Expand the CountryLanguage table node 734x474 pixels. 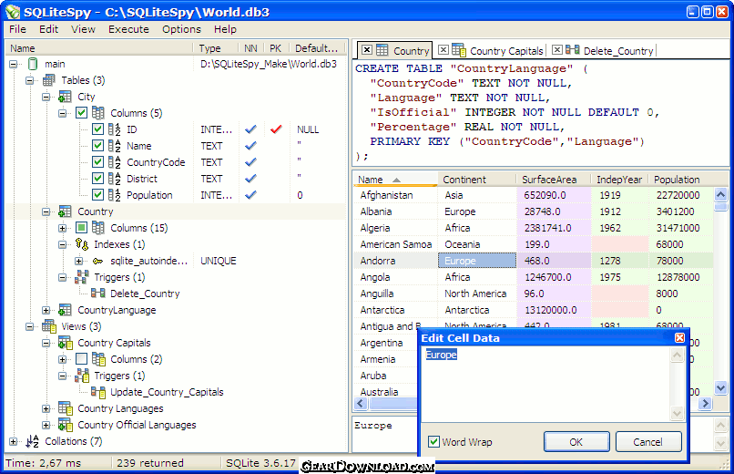point(46,310)
